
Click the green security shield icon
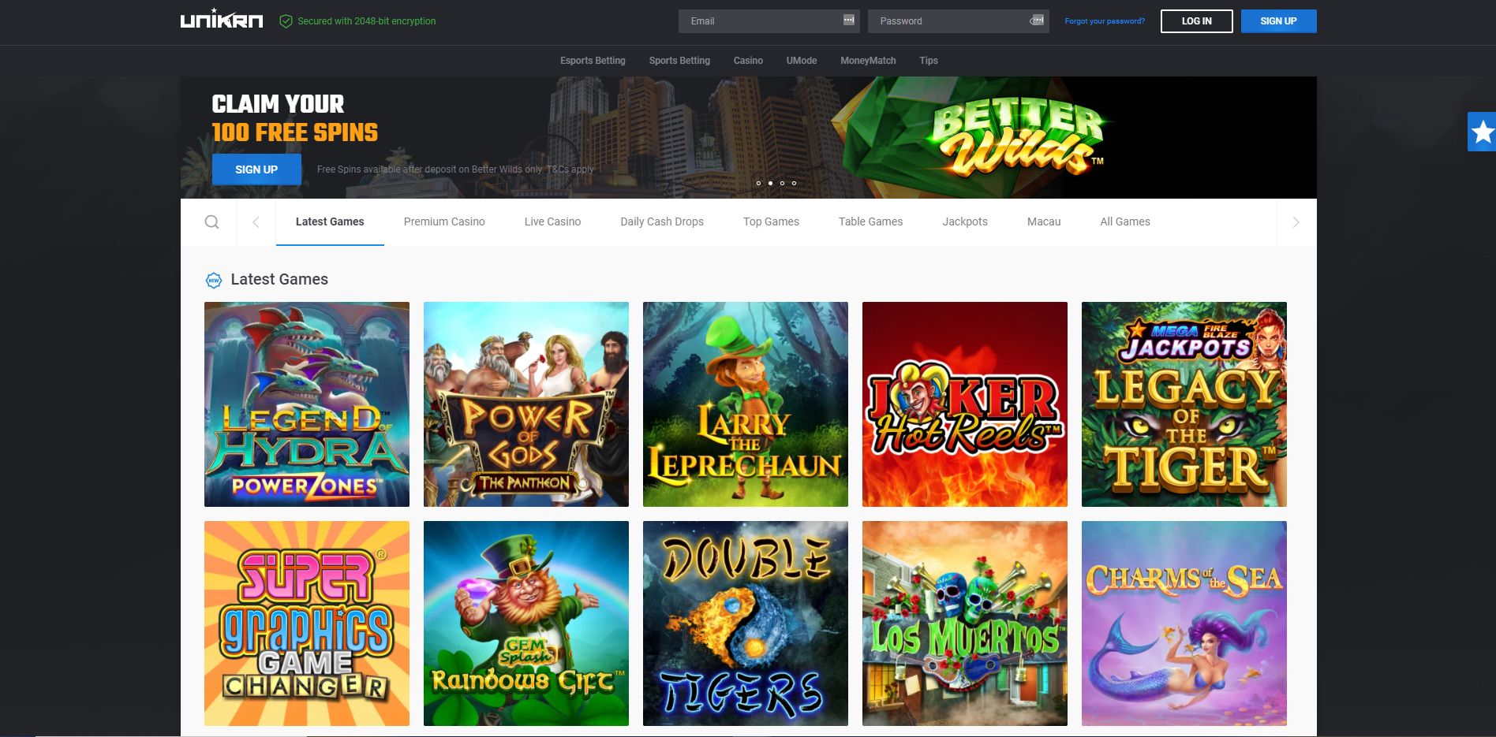pos(286,21)
